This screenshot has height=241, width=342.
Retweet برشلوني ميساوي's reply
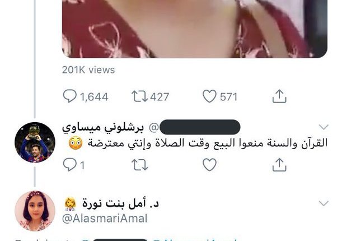pyautogui.click(x=139, y=165)
